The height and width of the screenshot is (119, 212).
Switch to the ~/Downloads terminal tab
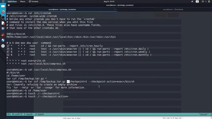point(173,10)
